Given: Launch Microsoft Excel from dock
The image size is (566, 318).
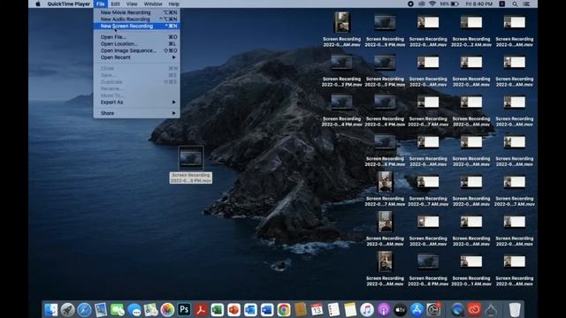Looking at the screenshot, I should click(218, 310).
